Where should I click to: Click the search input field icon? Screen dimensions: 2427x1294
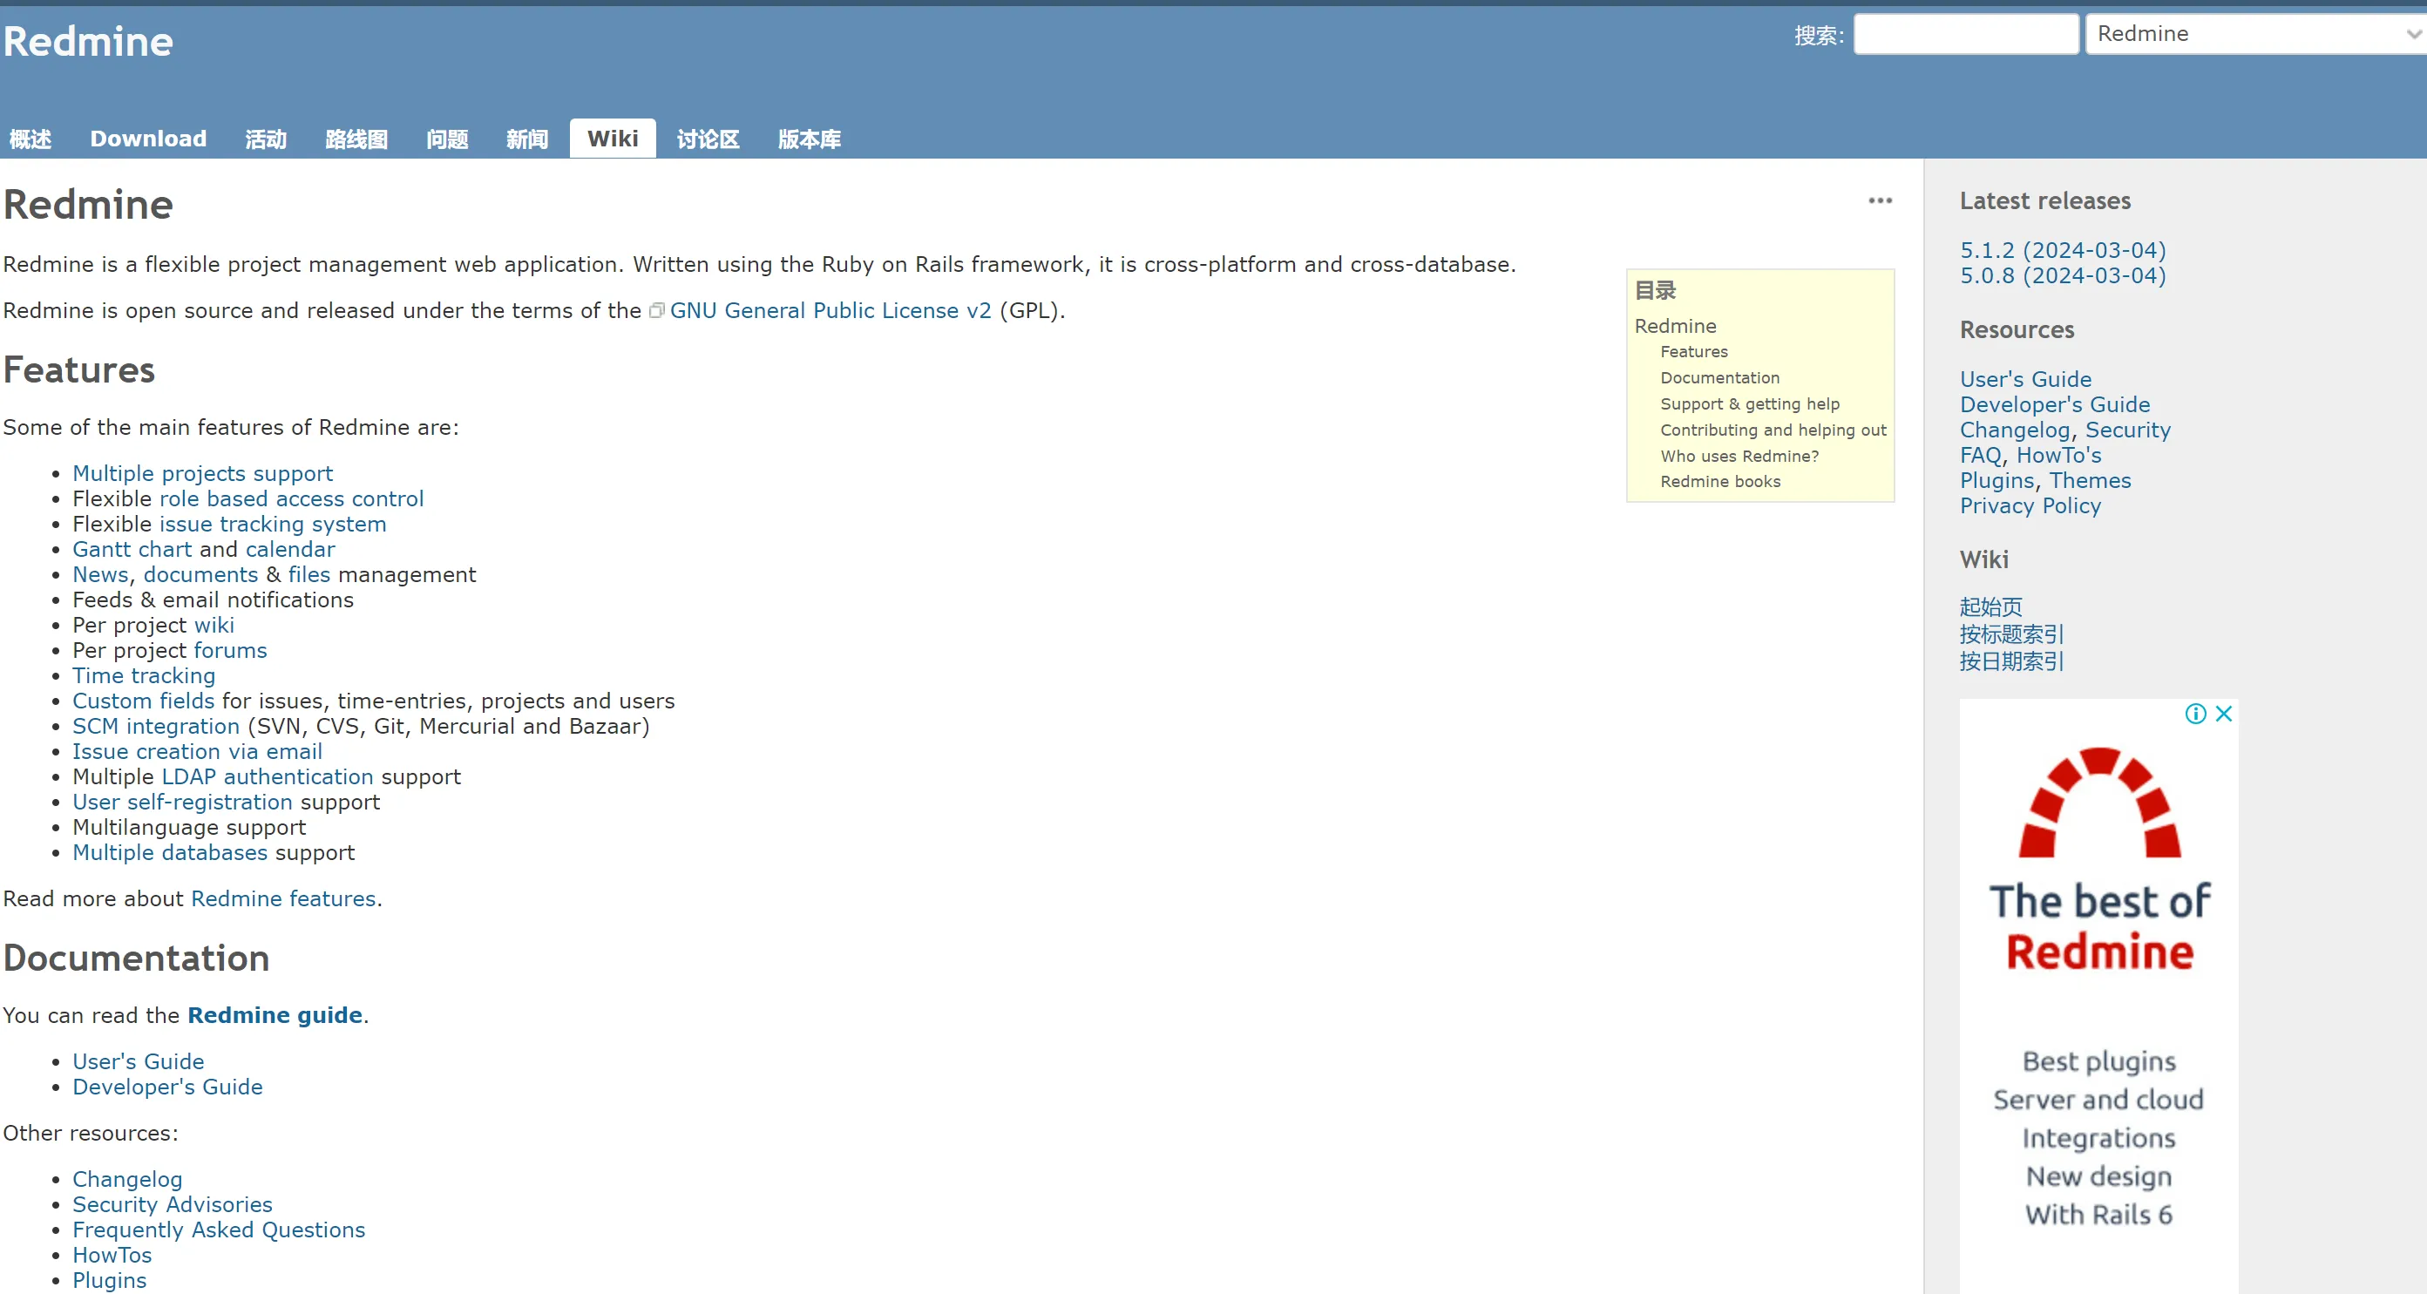coord(1963,32)
